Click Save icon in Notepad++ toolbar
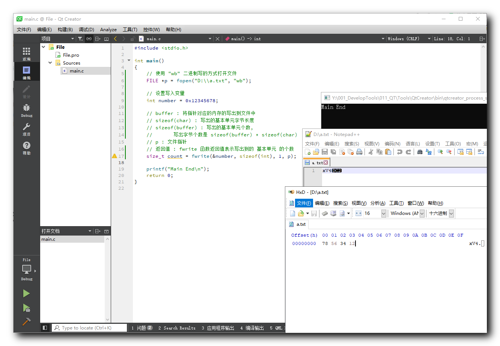Viewport: 500px width, 346px height. click(x=325, y=152)
